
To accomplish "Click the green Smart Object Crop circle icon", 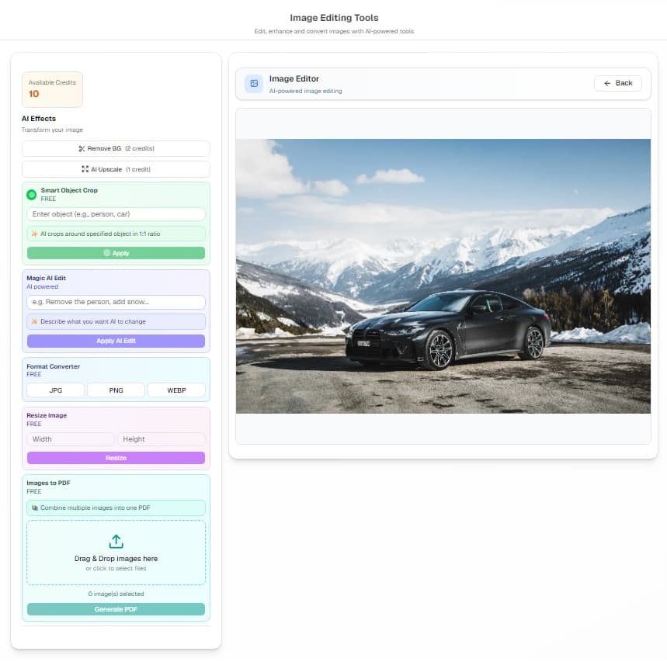I will pyautogui.click(x=32, y=195).
